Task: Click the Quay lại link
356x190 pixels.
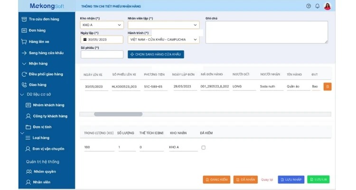Action: point(267,180)
